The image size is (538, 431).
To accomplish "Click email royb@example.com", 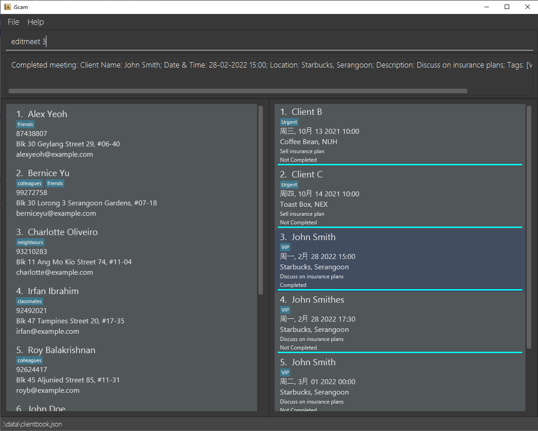I will coord(48,390).
